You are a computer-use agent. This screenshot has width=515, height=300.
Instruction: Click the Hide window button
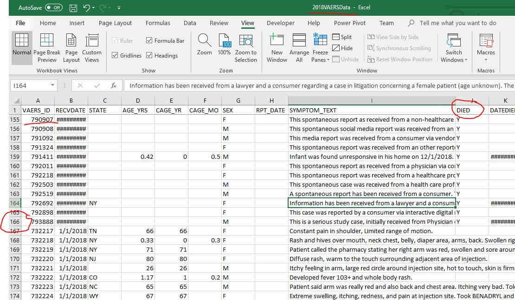(x=342, y=48)
